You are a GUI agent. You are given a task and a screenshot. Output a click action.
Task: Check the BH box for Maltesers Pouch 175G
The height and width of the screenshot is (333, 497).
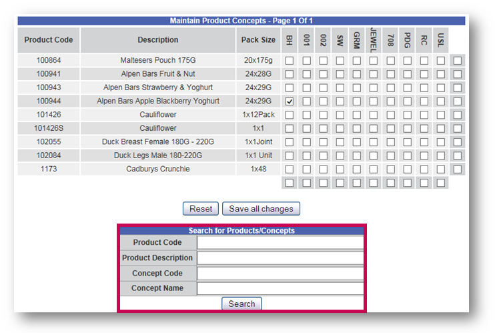[x=290, y=61]
